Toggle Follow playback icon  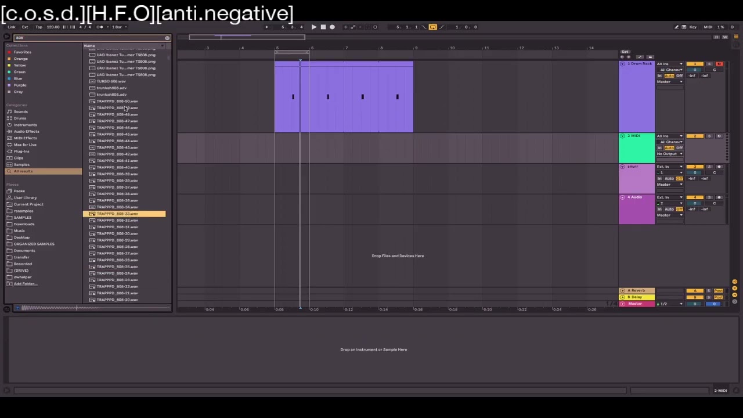[x=267, y=27]
